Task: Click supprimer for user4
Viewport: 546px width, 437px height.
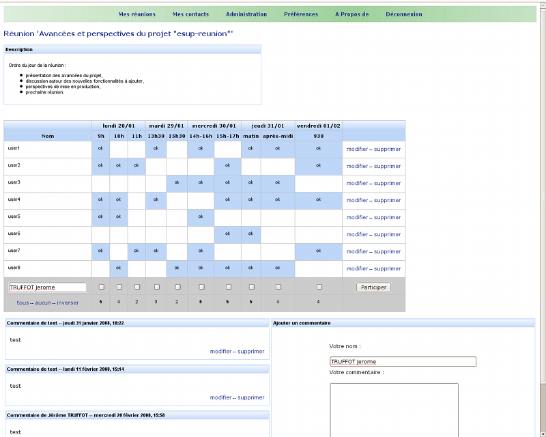Action: [x=387, y=200]
